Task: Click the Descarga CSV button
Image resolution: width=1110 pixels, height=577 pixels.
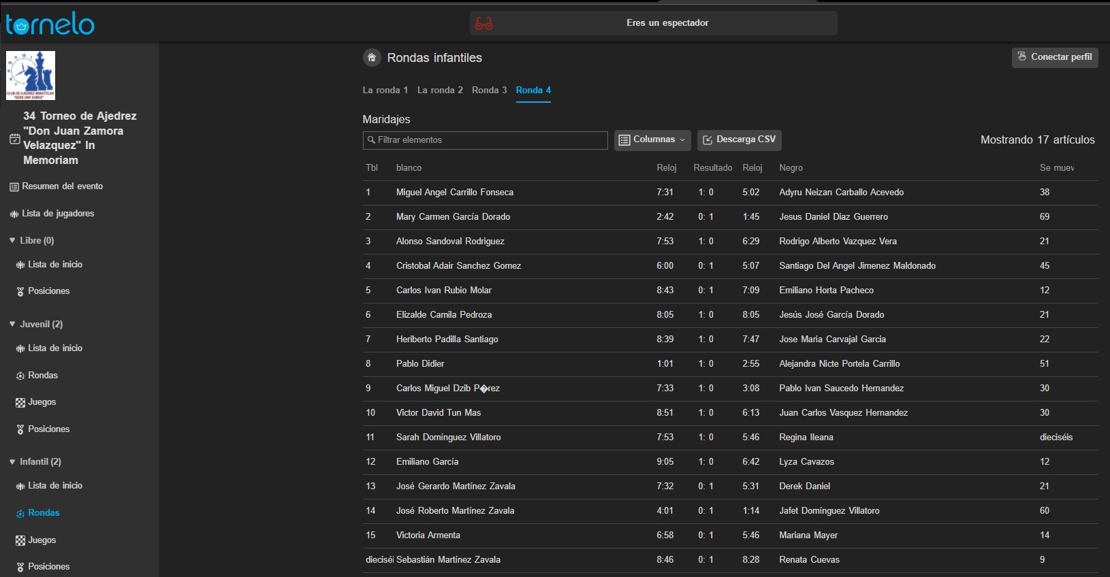Action: [739, 140]
